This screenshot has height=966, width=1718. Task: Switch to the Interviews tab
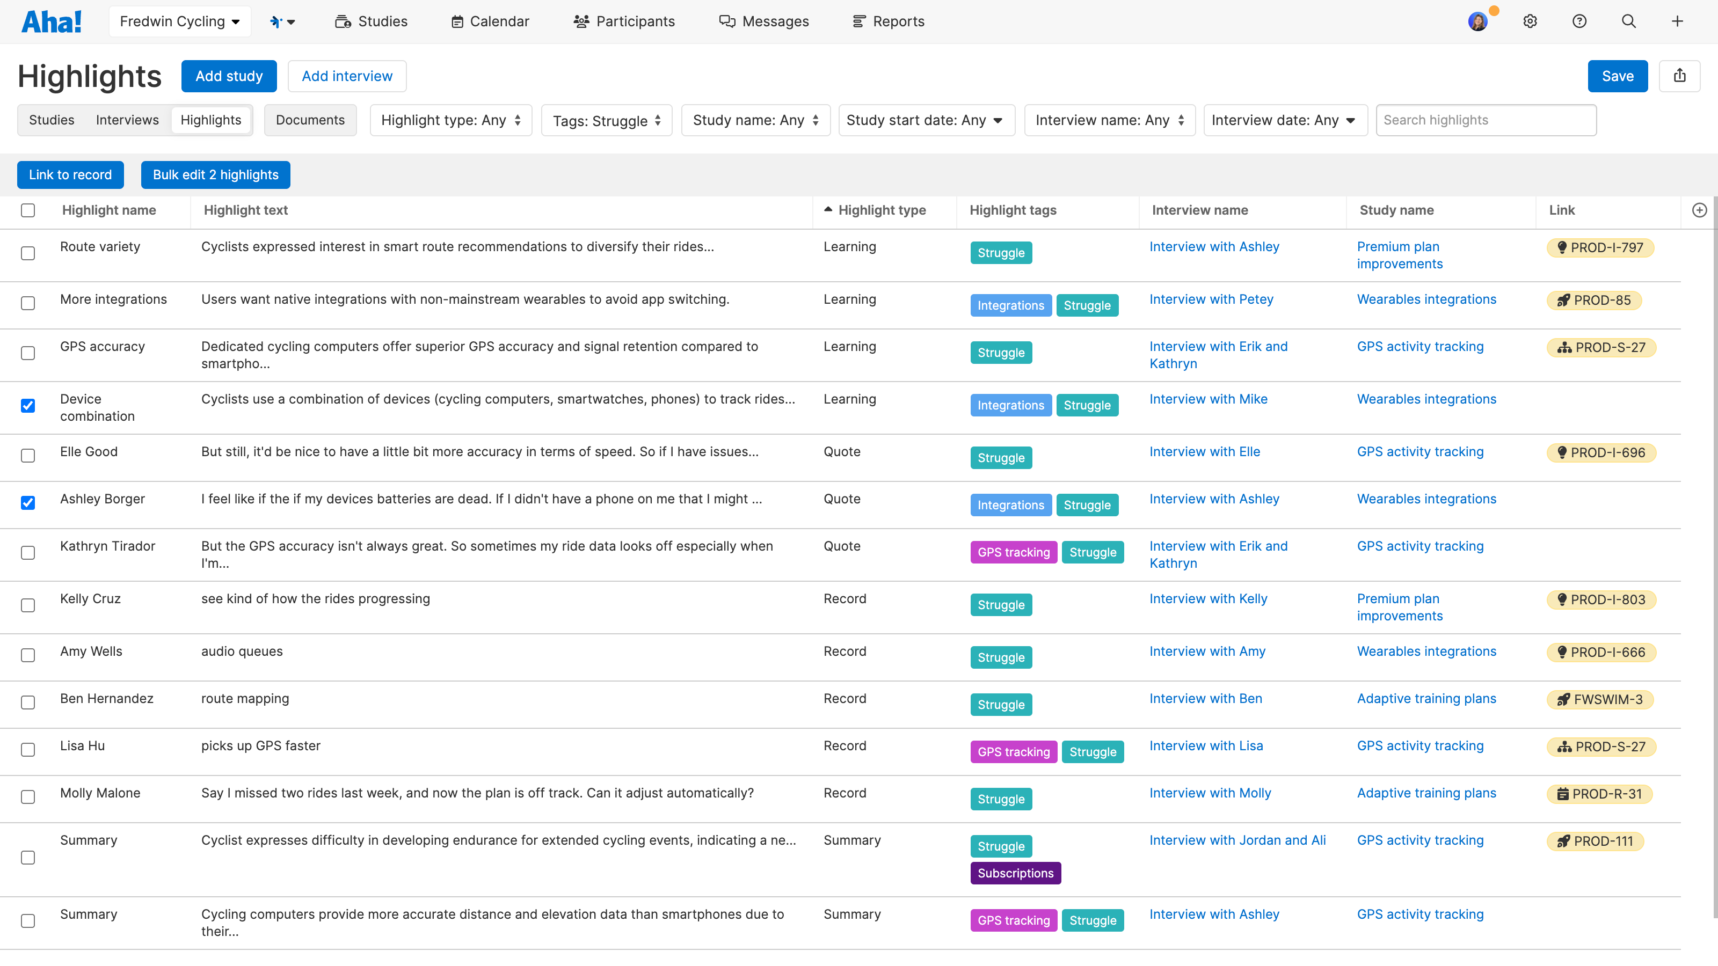[127, 120]
